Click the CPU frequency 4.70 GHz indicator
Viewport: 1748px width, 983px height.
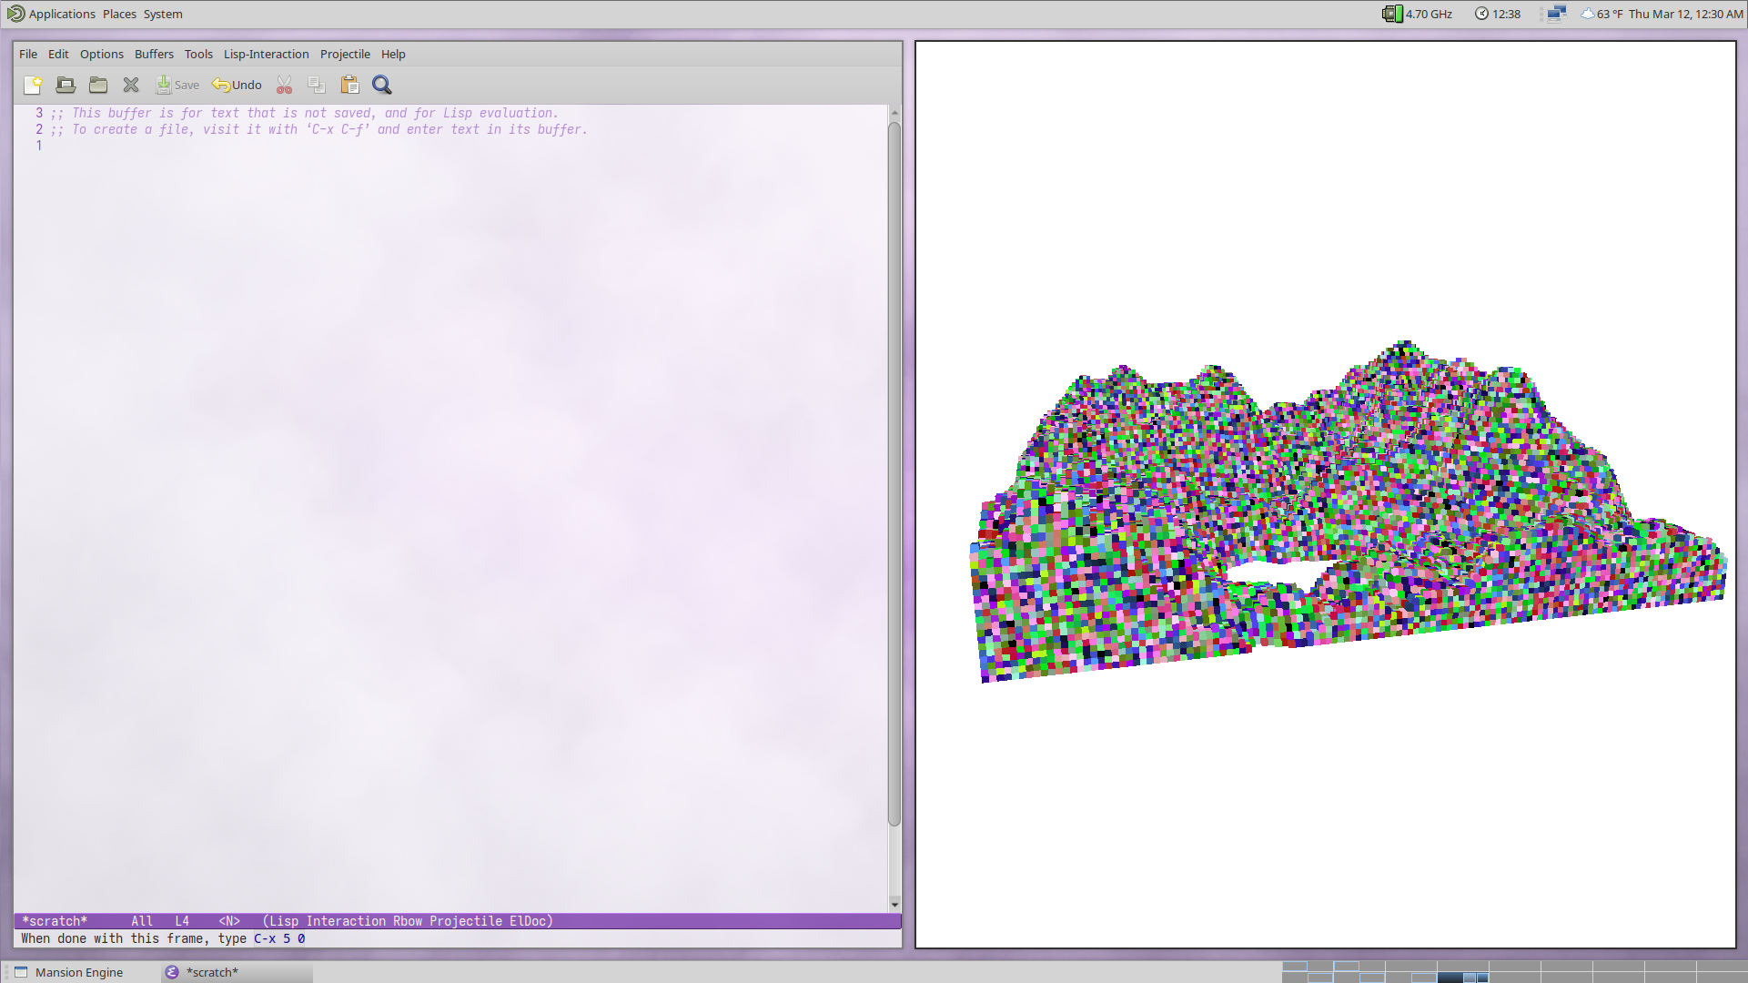pyautogui.click(x=1419, y=14)
